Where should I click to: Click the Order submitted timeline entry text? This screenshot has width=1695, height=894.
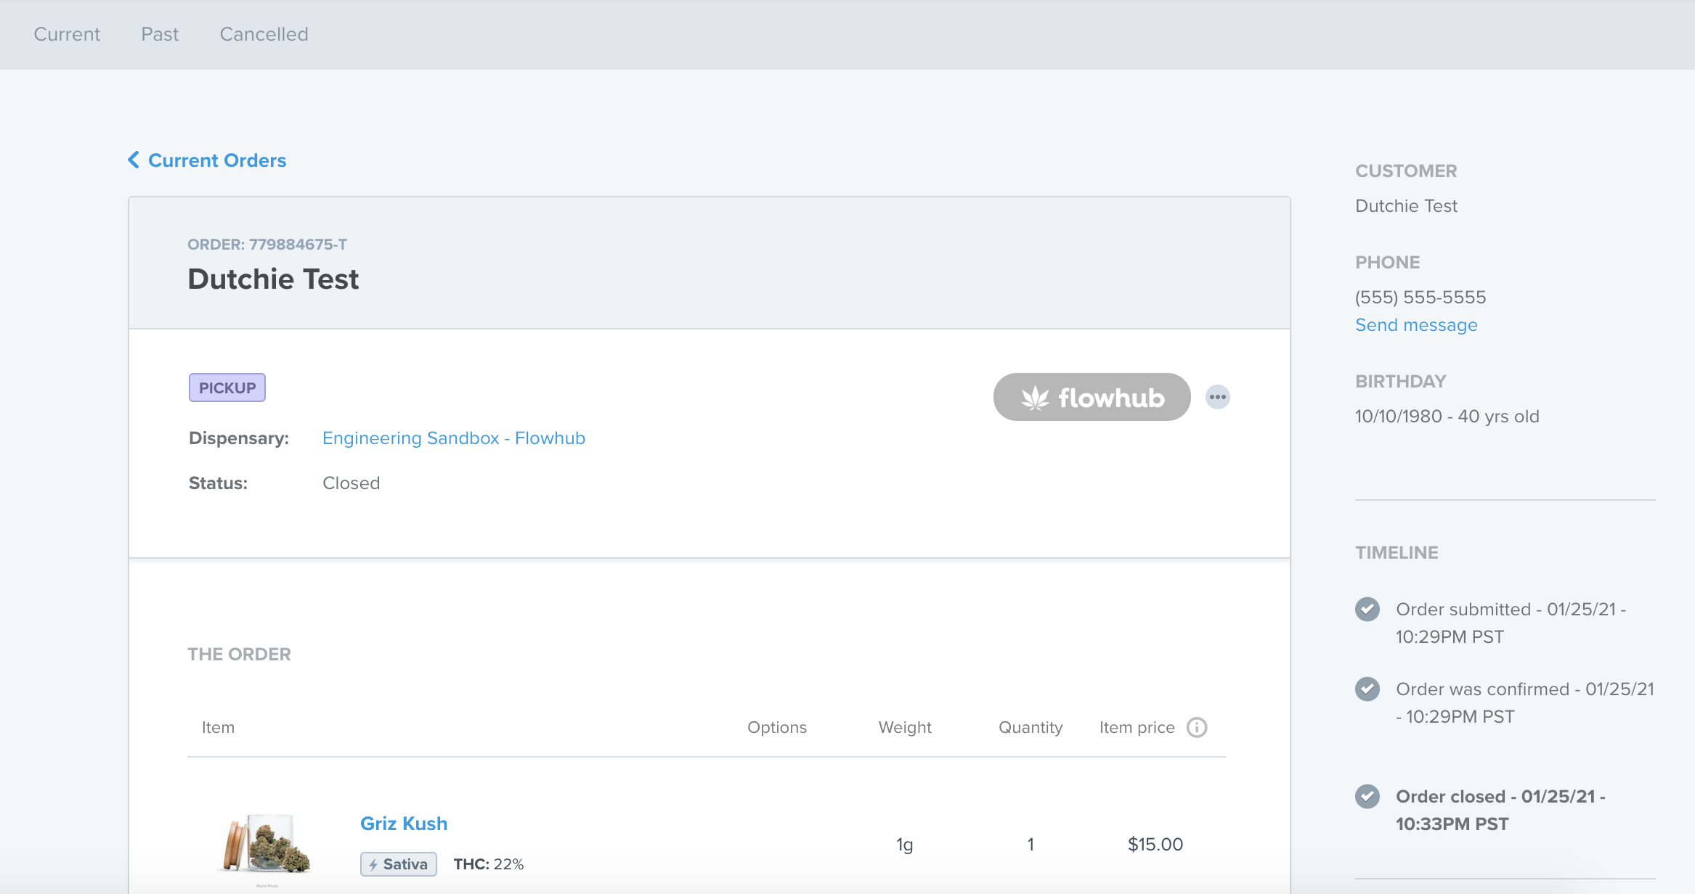1511,623
